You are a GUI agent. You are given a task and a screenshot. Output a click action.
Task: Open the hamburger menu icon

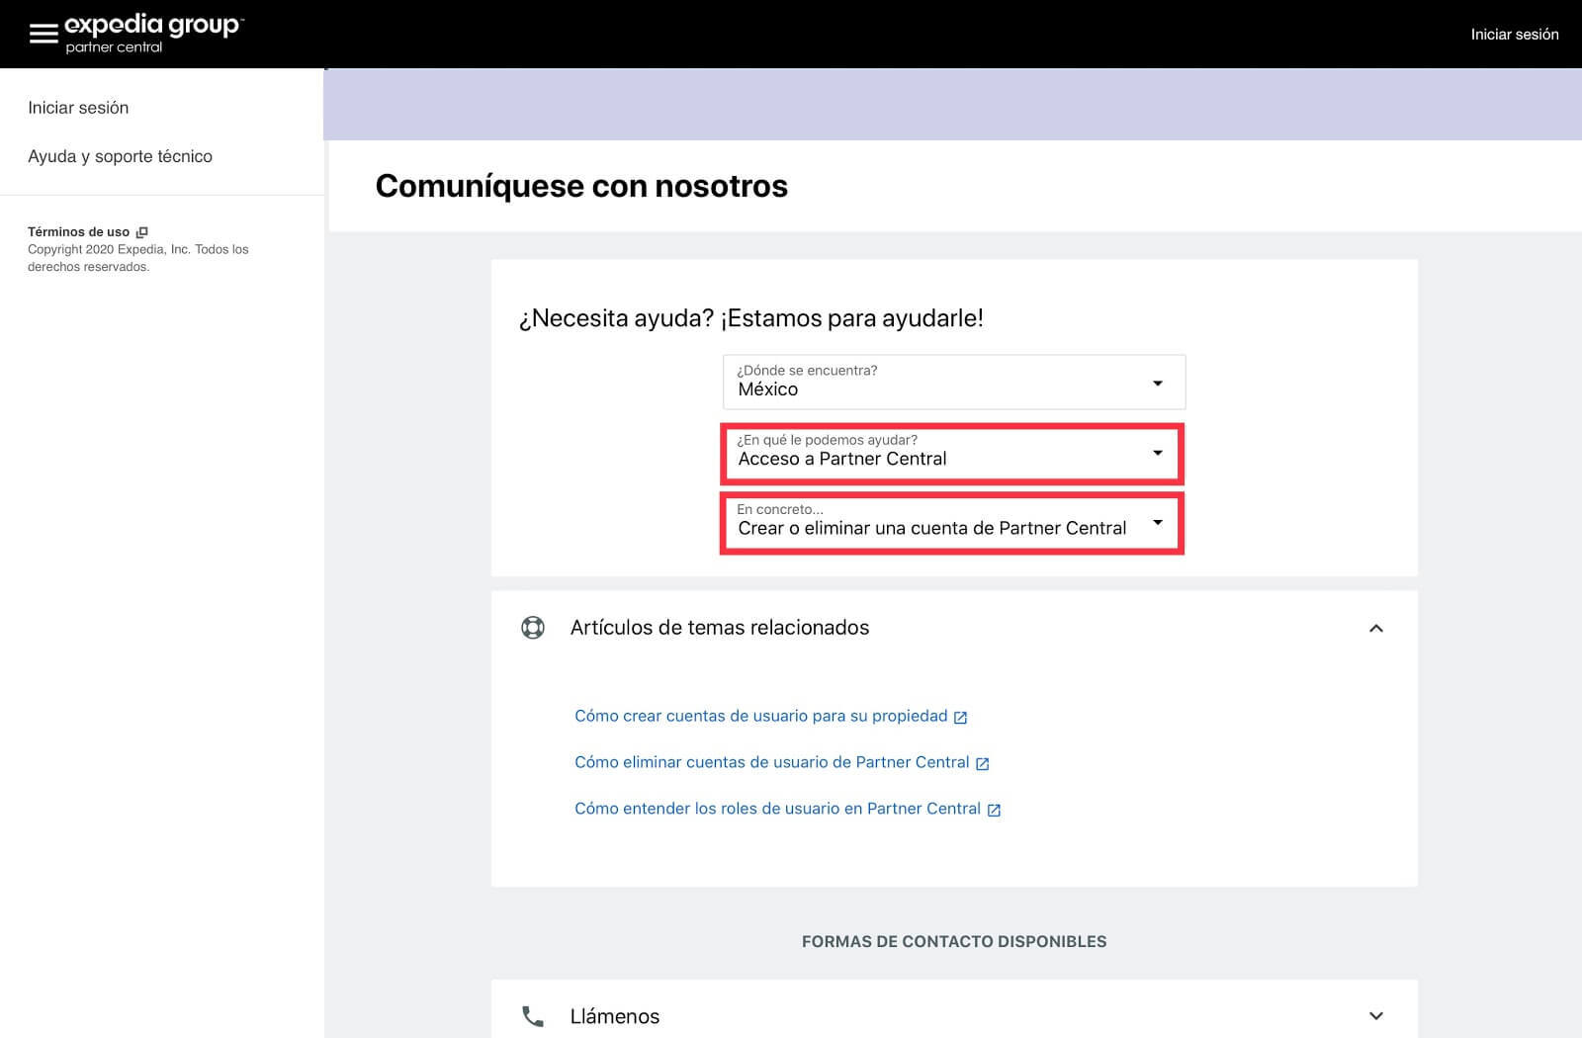pyautogui.click(x=44, y=35)
